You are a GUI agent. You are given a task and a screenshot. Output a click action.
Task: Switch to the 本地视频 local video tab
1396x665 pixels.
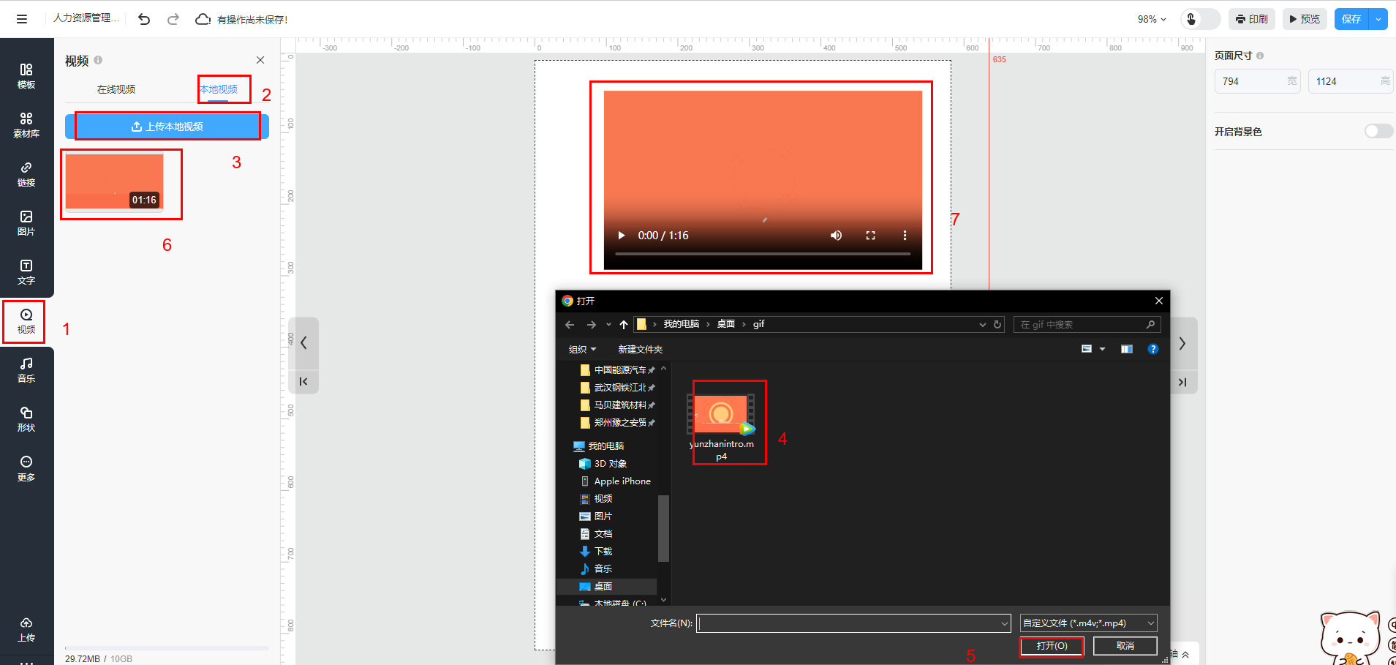click(219, 89)
